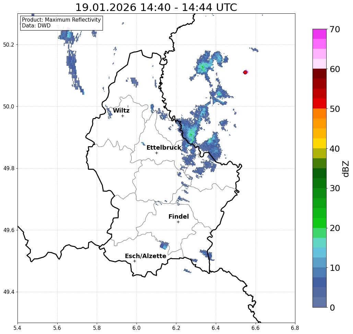
Task: Click the 5.4 longitude axis label
Action: coord(17,328)
